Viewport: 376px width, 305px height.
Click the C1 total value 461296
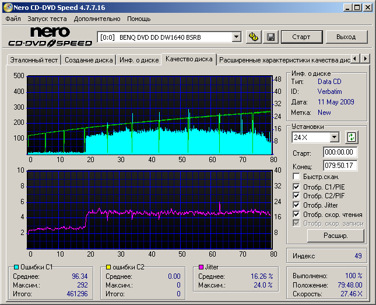point(77,294)
